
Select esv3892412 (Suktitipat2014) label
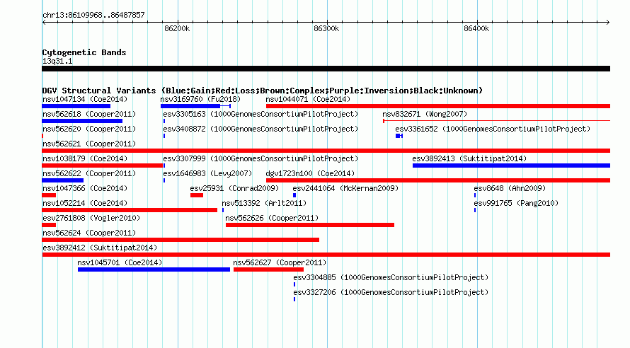coord(100,248)
